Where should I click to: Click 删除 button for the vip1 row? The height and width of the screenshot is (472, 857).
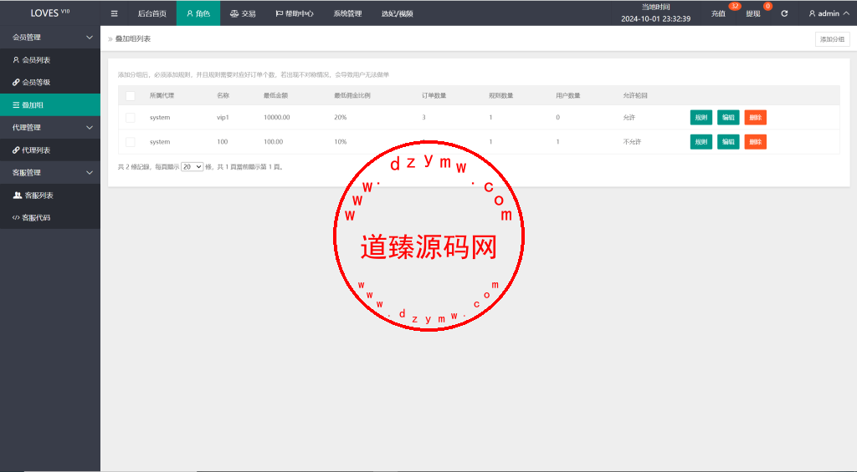[756, 117]
